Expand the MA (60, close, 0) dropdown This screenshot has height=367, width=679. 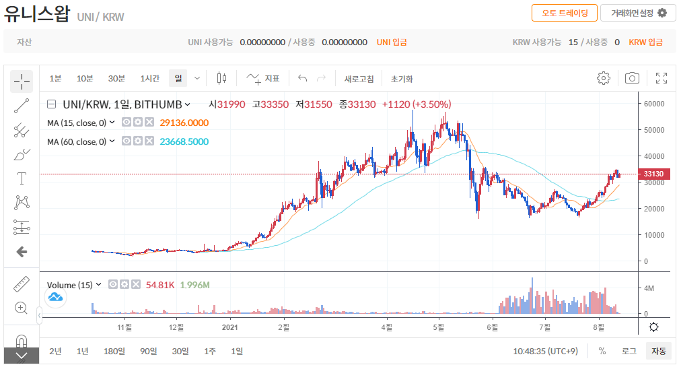[112, 141]
